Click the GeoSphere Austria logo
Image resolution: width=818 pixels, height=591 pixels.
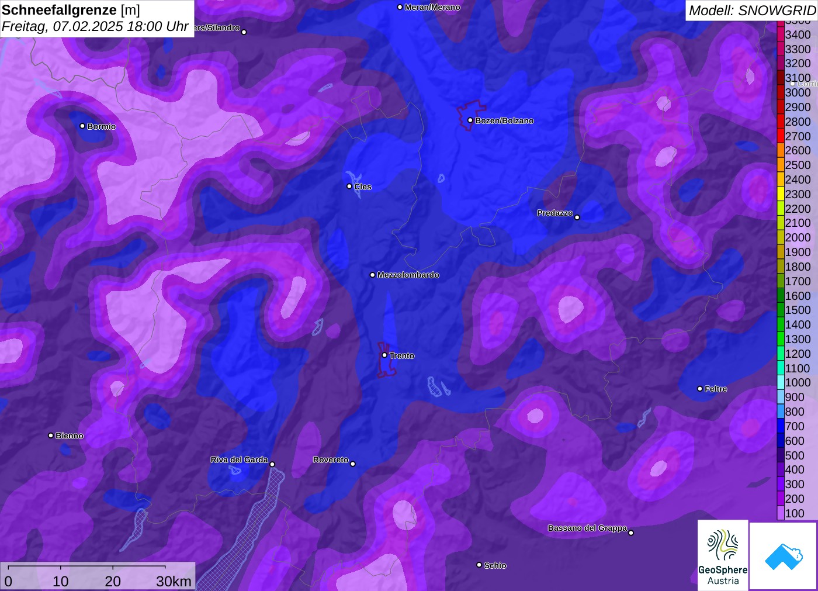pos(723,555)
